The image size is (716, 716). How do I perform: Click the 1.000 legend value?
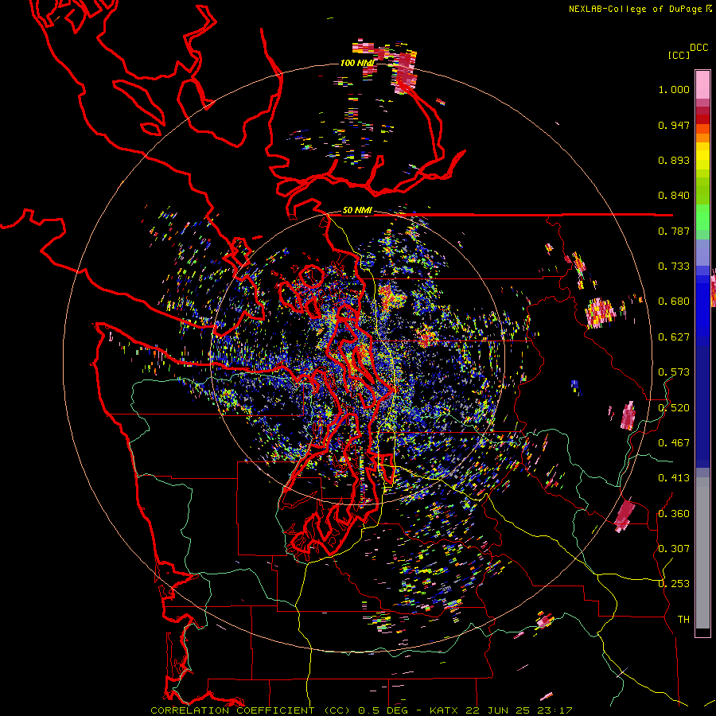(674, 89)
